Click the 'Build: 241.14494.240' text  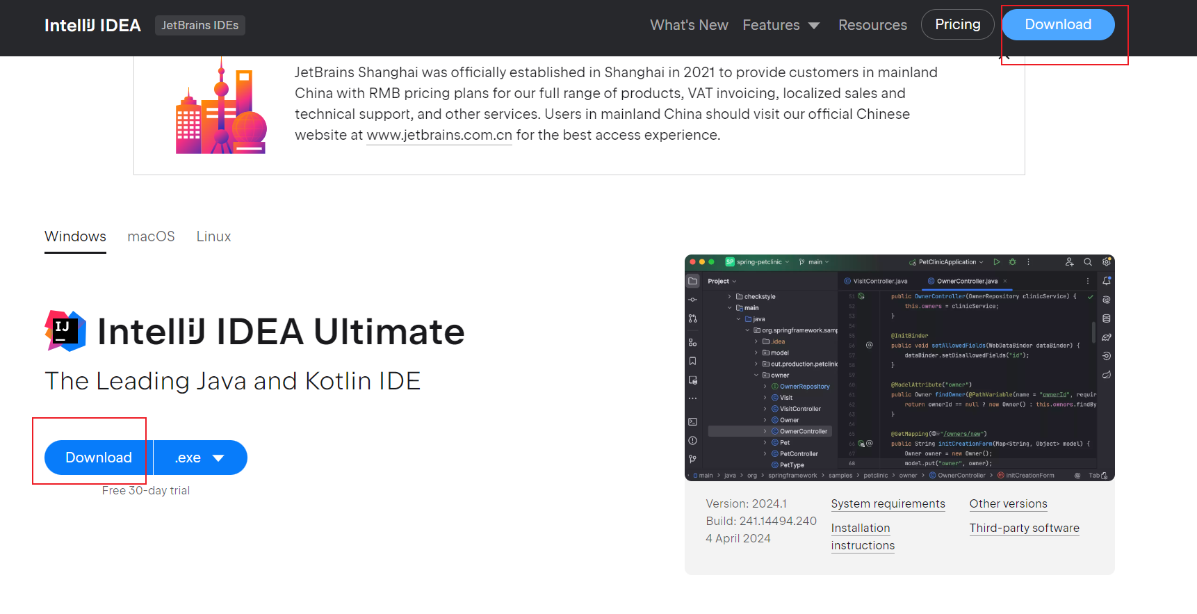click(x=761, y=521)
